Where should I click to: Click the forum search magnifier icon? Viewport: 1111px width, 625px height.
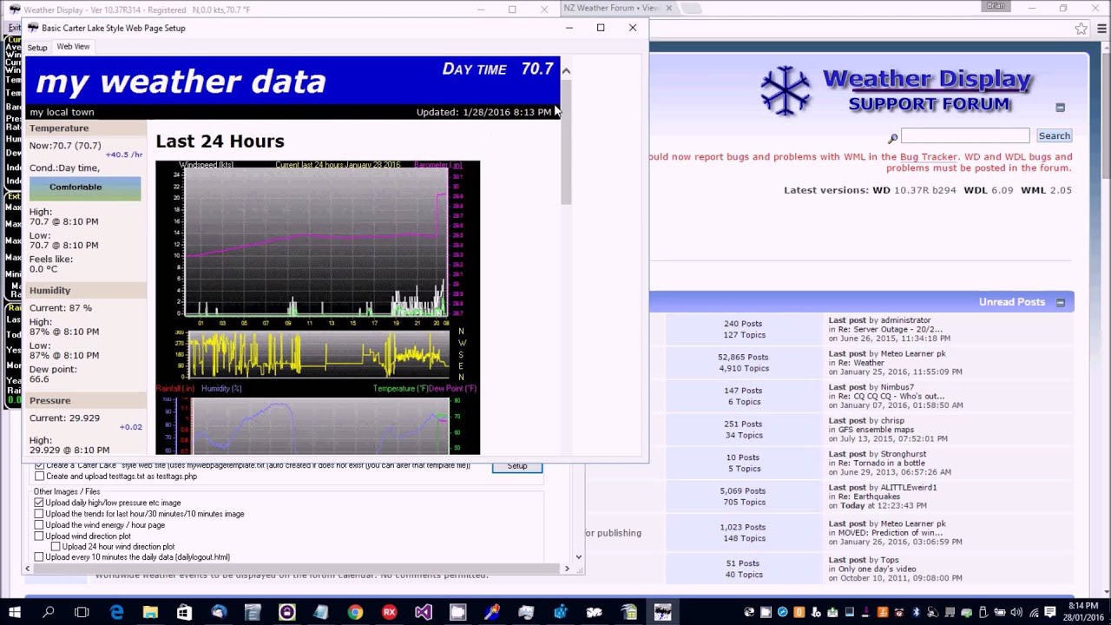click(x=892, y=138)
